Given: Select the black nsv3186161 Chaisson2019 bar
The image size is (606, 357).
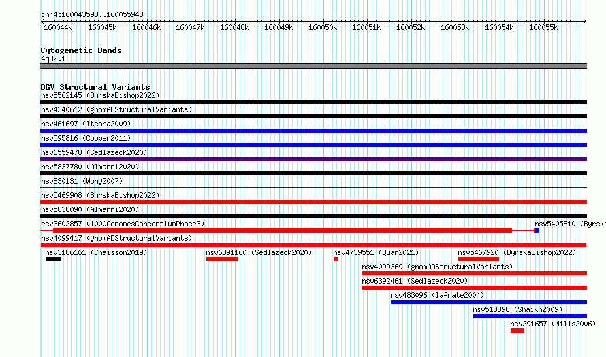Looking at the screenshot, I should [x=53, y=259].
